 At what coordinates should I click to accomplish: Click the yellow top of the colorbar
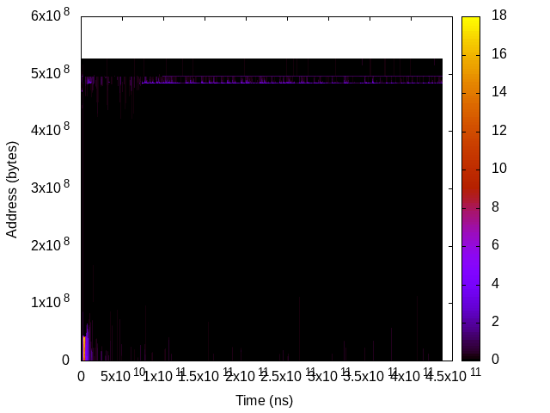click(472, 22)
